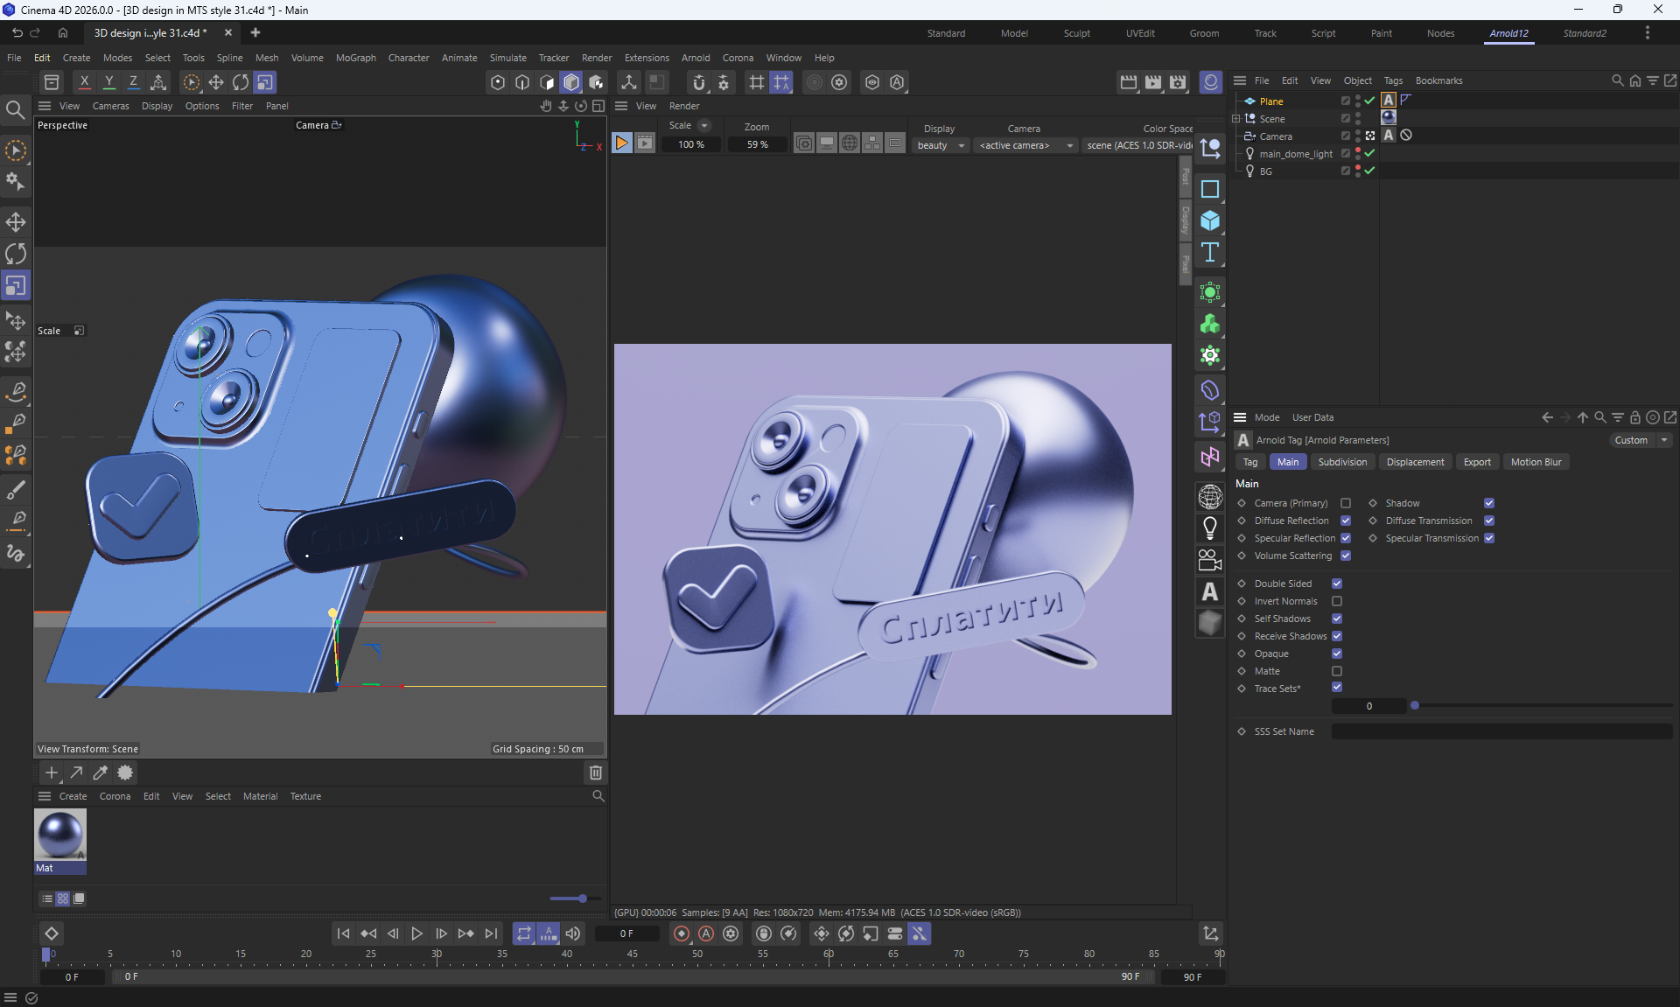Select the Move tool in left toolbar
The image size is (1680, 1007).
[16, 221]
